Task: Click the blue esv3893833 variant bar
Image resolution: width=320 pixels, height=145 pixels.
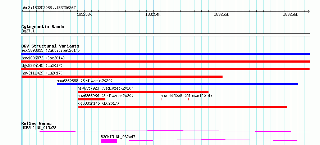Action: 165,54
